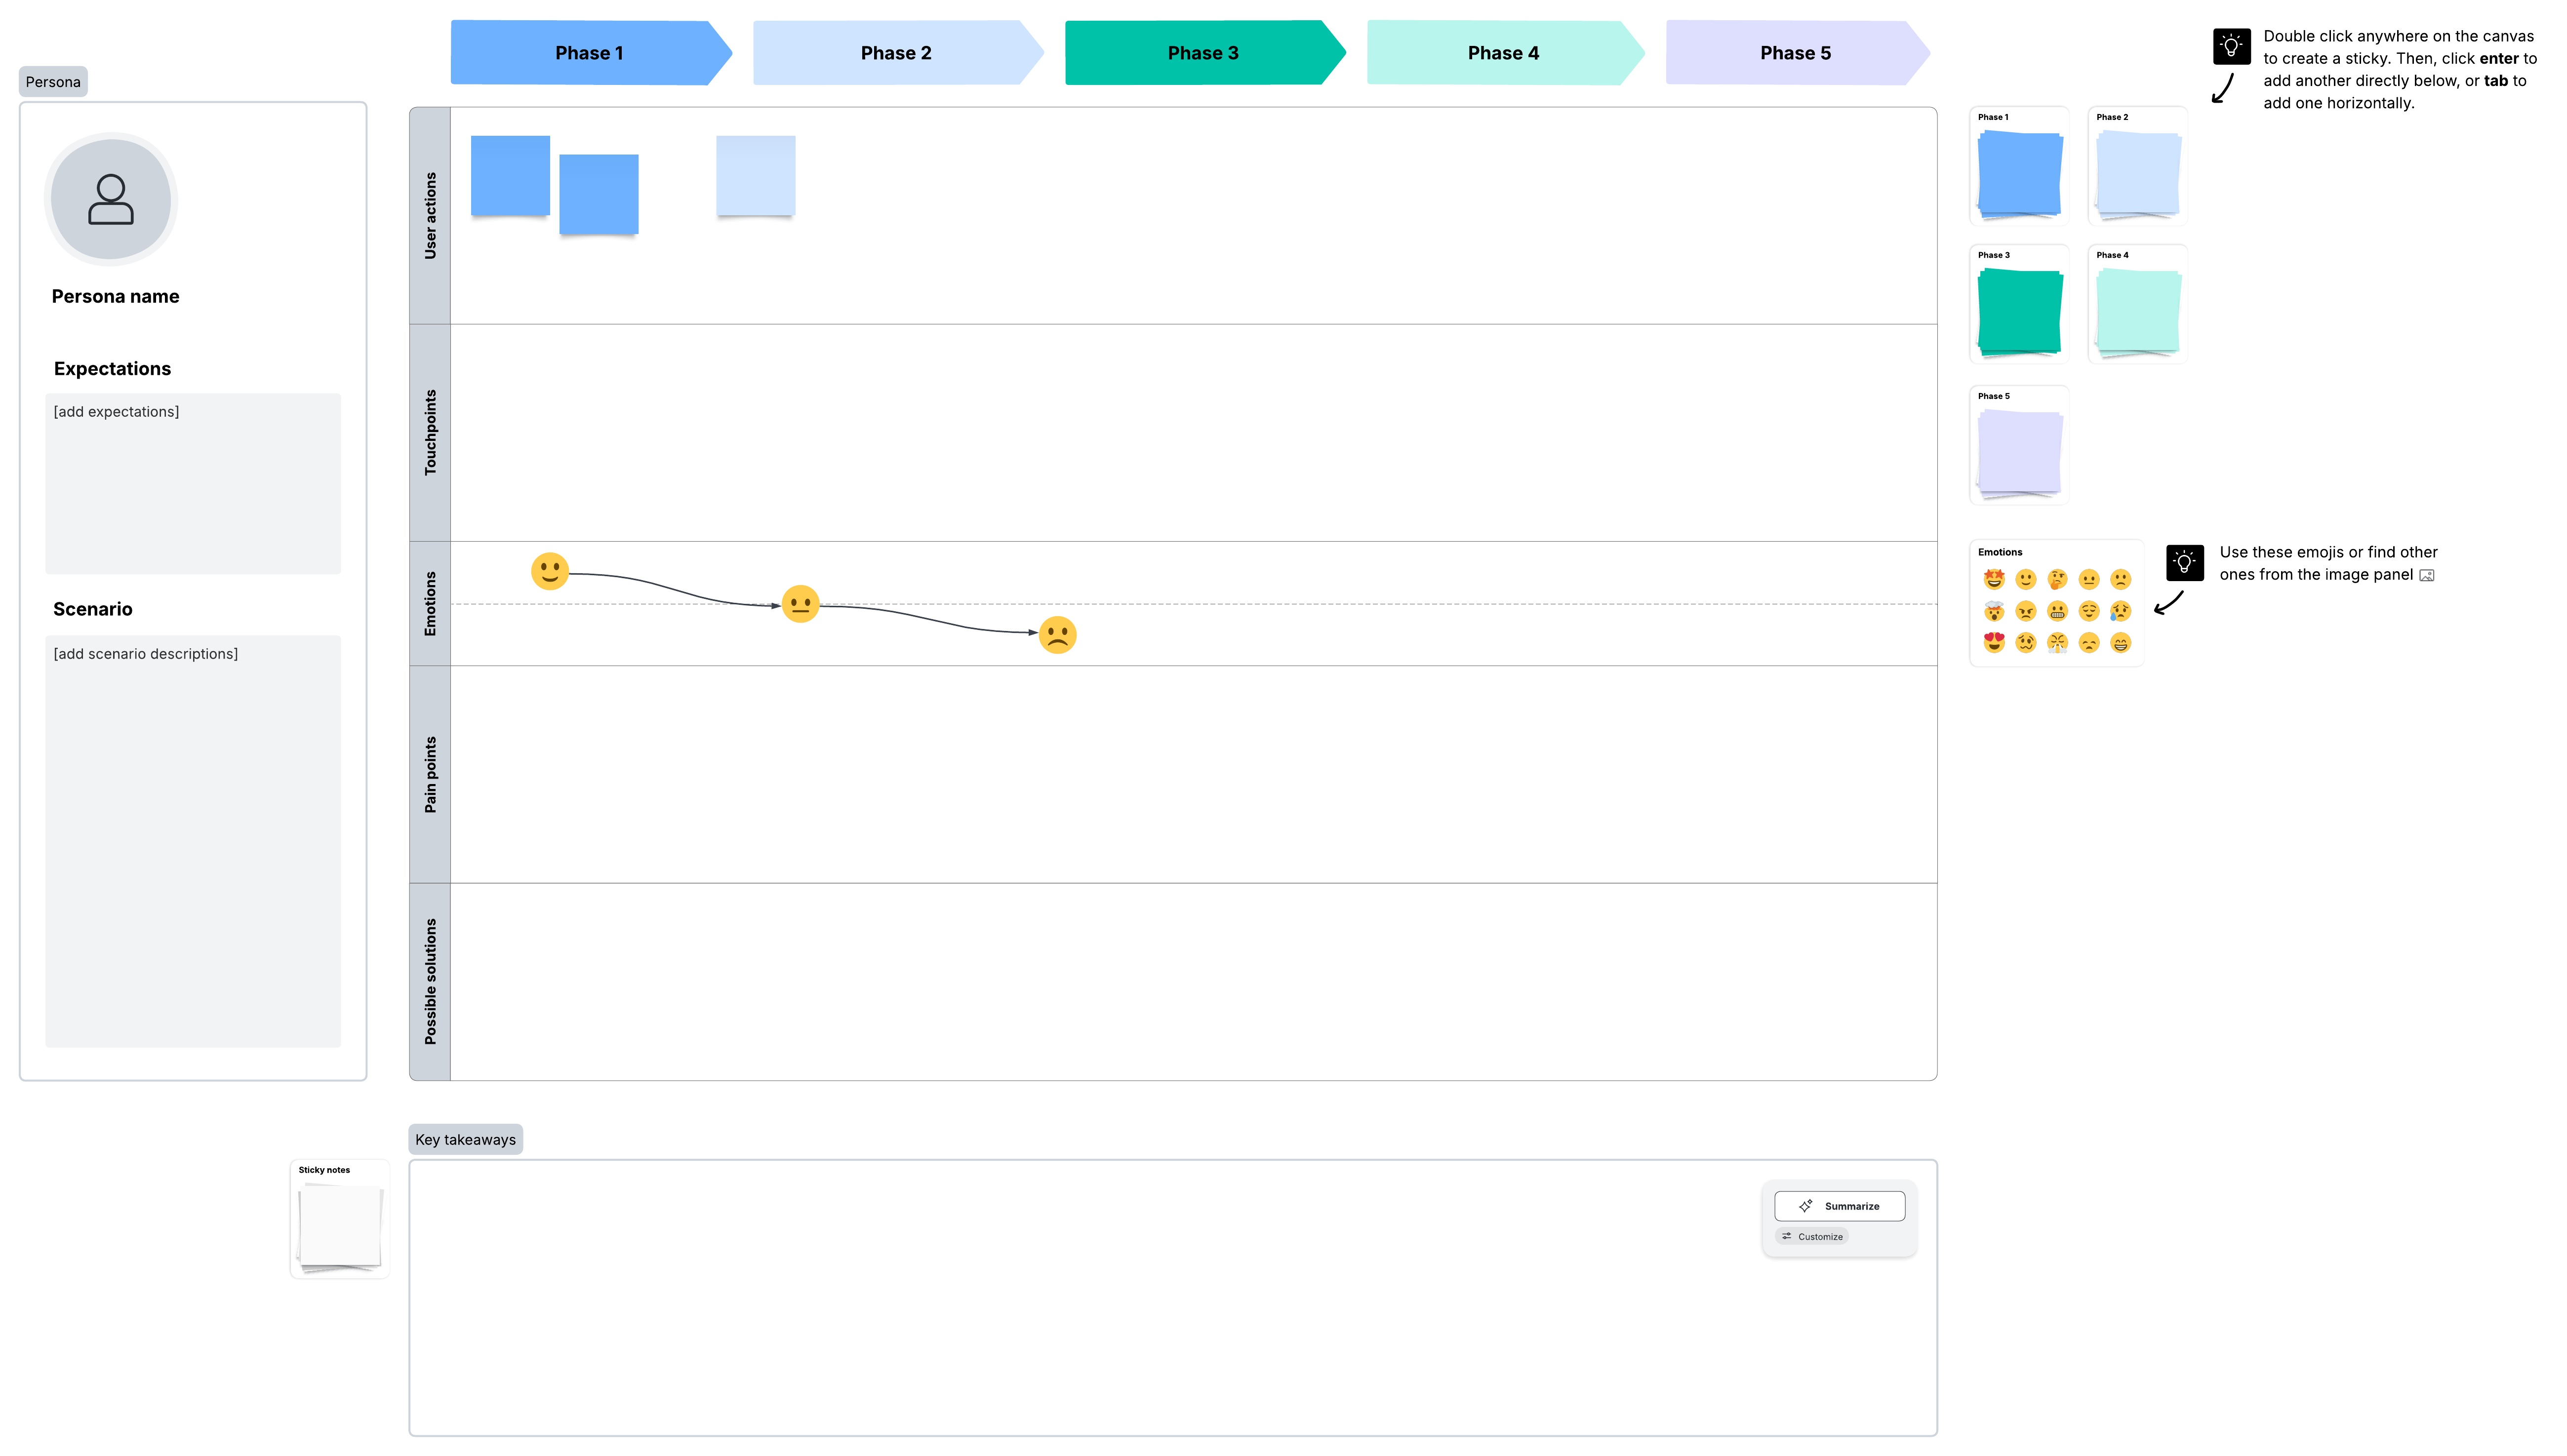2567x1456 pixels.
Task: Click the persona avatar placeholder icon
Action: [x=111, y=199]
